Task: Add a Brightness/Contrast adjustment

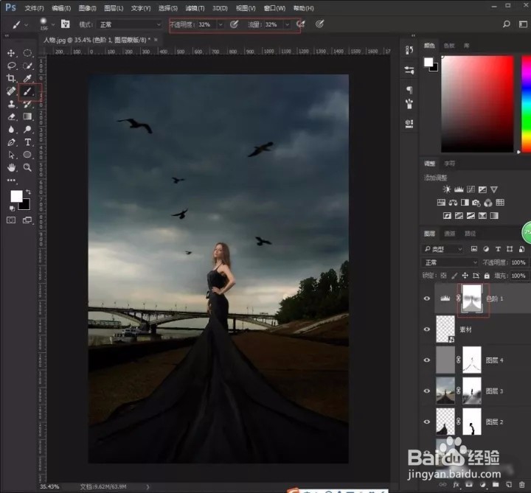Action: click(447, 189)
